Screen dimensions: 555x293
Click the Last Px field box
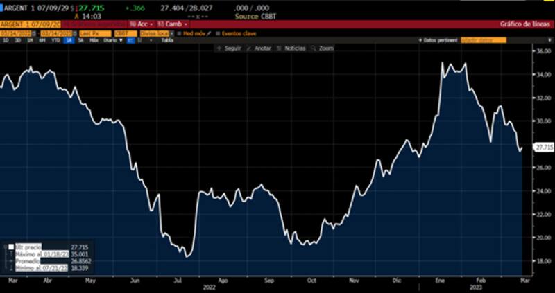pyautogui.click(x=94, y=33)
